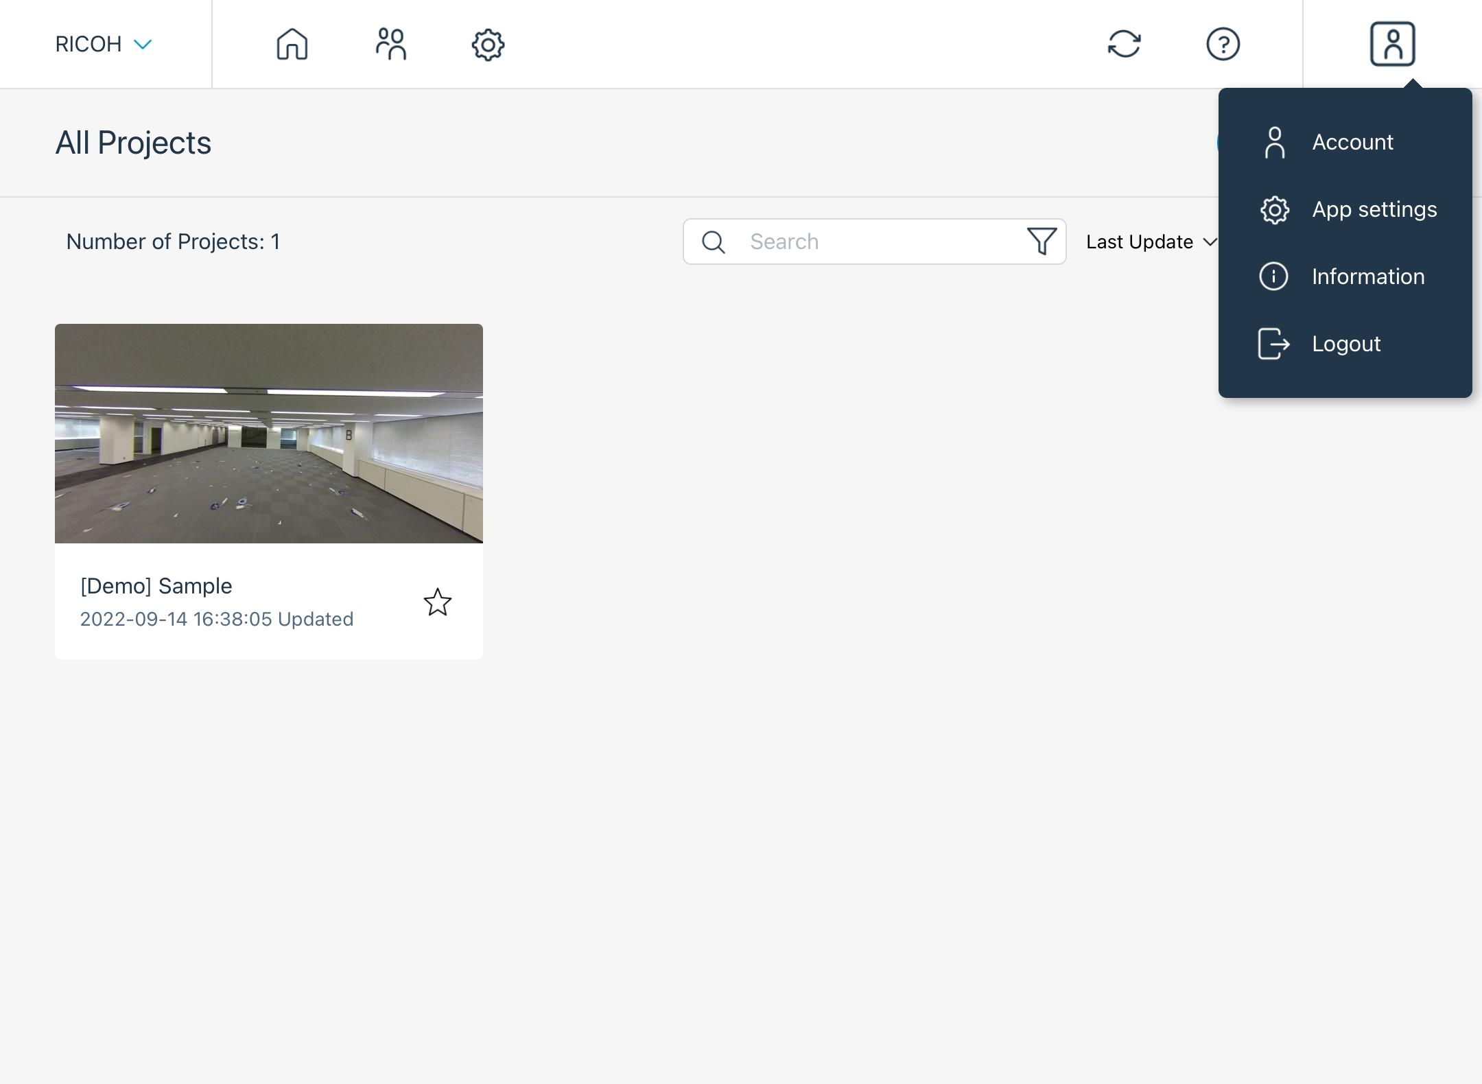The width and height of the screenshot is (1482, 1084).
Task: Open the [Demo] Sample project thumbnail
Action: [x=268, y=434]
